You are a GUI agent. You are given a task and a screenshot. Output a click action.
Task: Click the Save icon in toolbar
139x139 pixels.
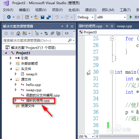(43, 17)
